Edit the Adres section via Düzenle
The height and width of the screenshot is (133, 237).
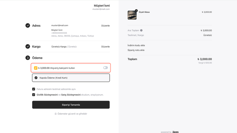(105, 26)
